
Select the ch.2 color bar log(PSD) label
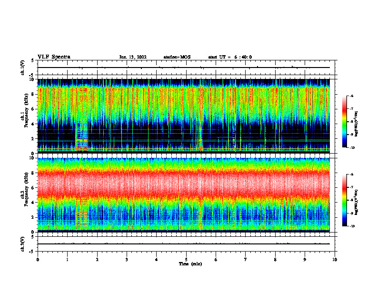coord(357,202)
